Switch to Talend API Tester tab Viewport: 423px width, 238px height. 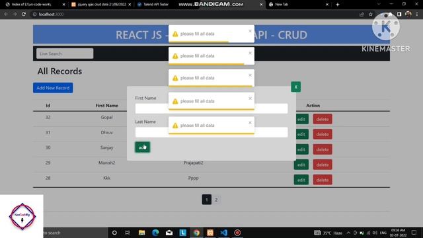point(156,5)
